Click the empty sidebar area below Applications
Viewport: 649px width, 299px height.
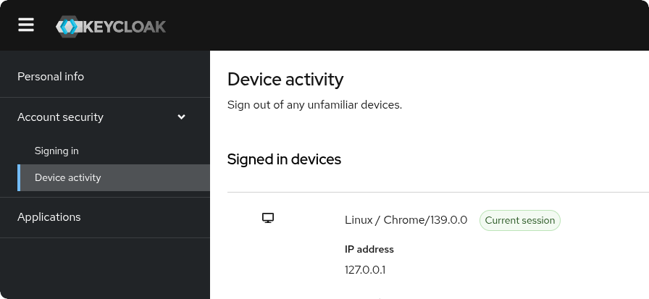[104, 268]
